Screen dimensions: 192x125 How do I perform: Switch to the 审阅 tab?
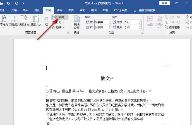click(82, 10)
